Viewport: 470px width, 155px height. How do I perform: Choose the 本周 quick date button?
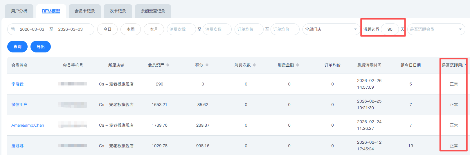click(131, 29)
